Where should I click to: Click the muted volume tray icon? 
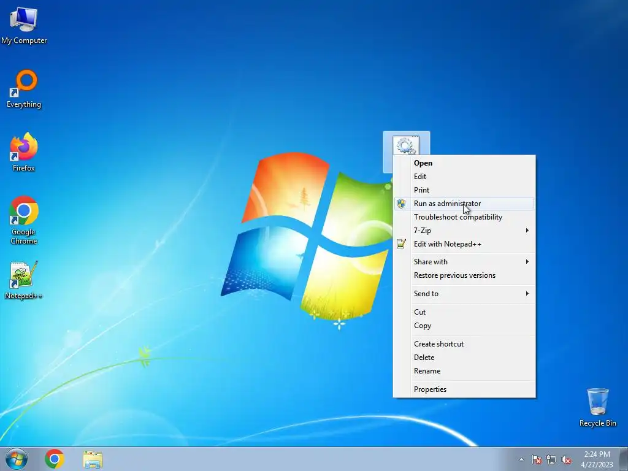566,459
